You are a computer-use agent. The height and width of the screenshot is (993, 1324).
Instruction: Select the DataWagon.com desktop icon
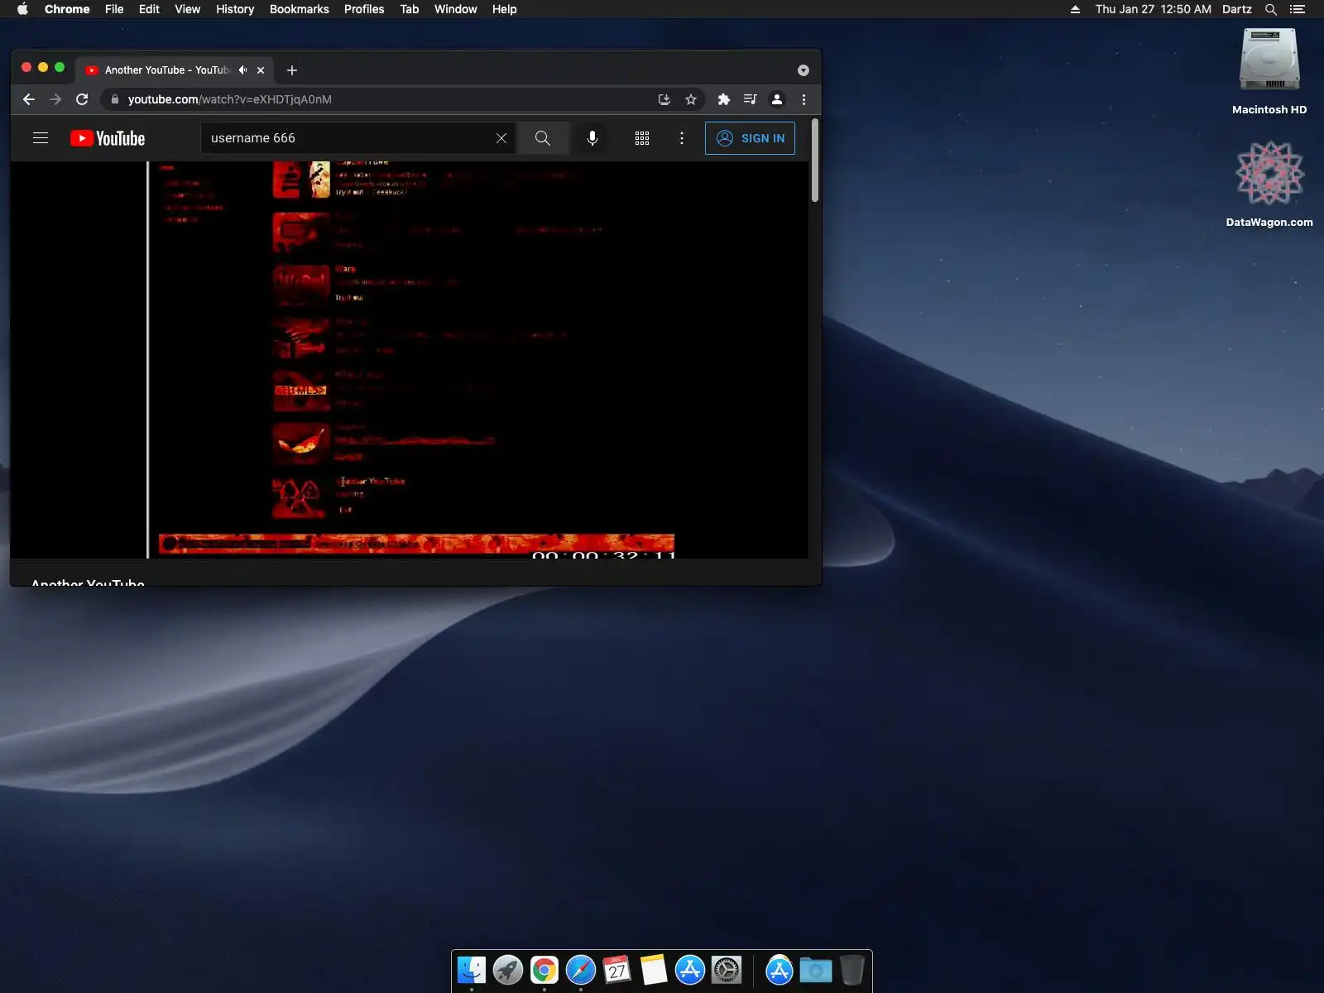1269,184
